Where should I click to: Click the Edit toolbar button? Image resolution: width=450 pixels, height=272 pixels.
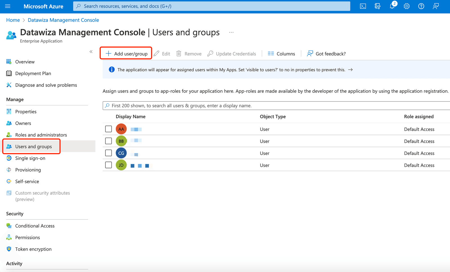point(162,54)
